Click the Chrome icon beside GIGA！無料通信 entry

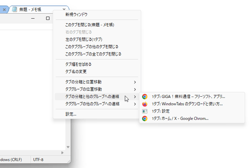click(x=144, y=96)
